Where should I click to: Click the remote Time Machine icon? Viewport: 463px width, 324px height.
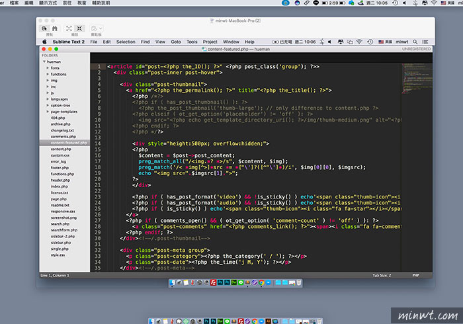tap(370, 42)
